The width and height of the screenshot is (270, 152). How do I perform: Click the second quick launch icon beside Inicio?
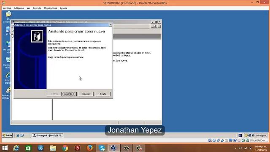22,136
